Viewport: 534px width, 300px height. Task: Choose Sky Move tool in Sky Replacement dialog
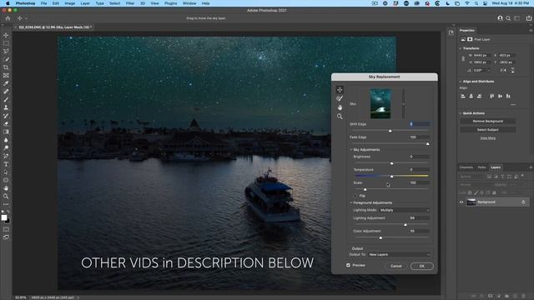tap(340, 90)
